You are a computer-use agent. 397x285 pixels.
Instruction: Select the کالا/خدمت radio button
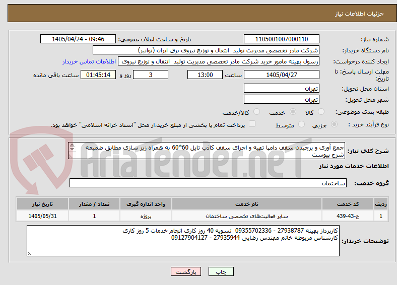(257, 112)
